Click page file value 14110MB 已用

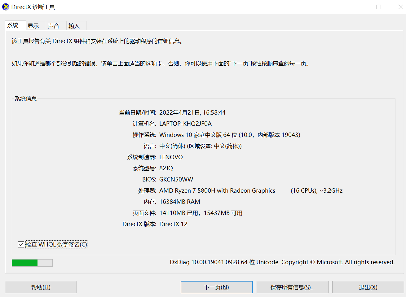pos(179,213)
